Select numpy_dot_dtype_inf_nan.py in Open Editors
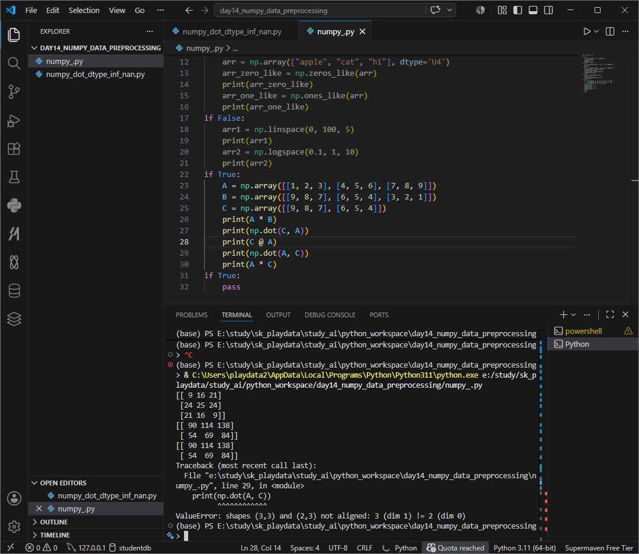 (x=96, y=496)
